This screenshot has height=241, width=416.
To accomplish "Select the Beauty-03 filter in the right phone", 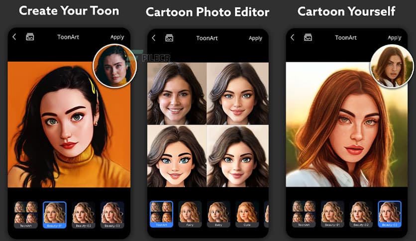I will (390, 214).
